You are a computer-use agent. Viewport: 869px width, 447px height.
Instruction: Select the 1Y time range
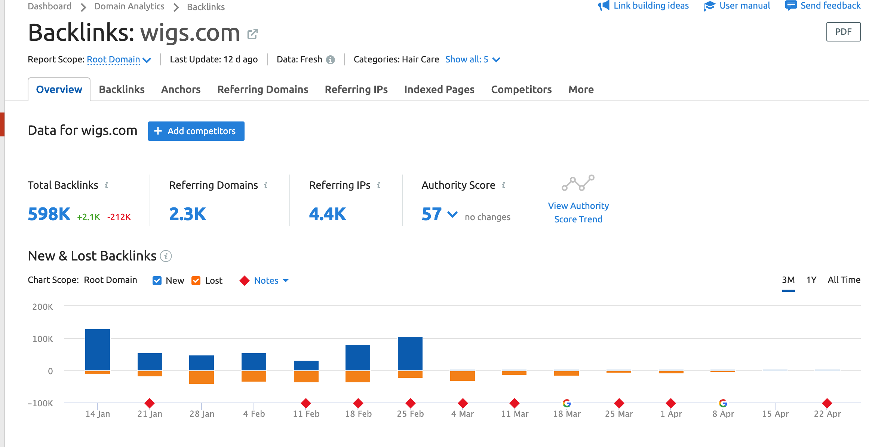coord(811,280)
